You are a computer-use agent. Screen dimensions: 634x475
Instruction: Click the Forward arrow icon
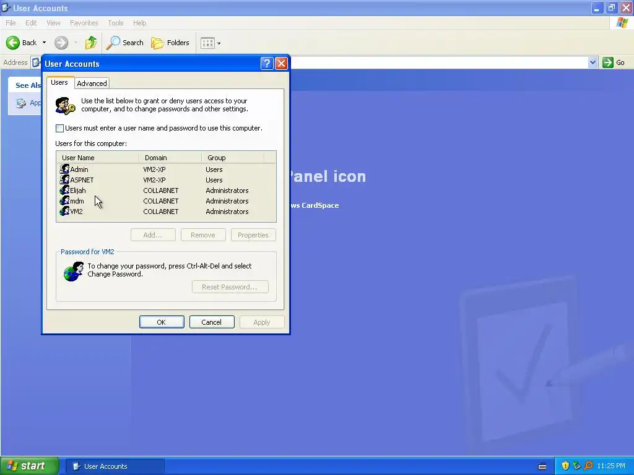(x=61, y=43)
